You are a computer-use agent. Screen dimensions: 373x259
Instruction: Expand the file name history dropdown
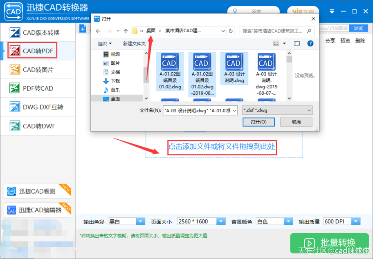(234, 110)
